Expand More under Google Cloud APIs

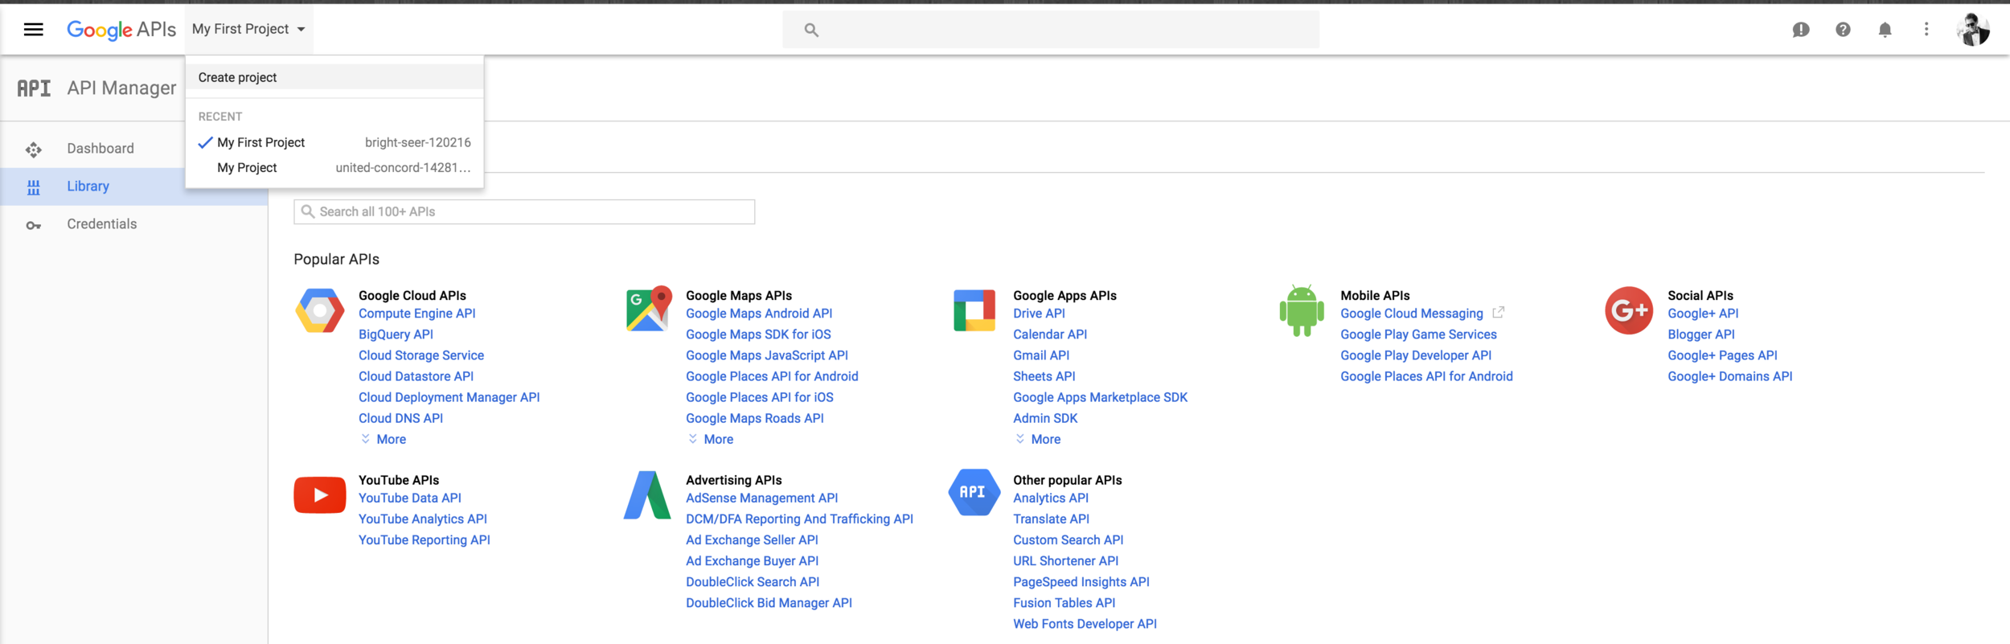click(x=384, y=439)
